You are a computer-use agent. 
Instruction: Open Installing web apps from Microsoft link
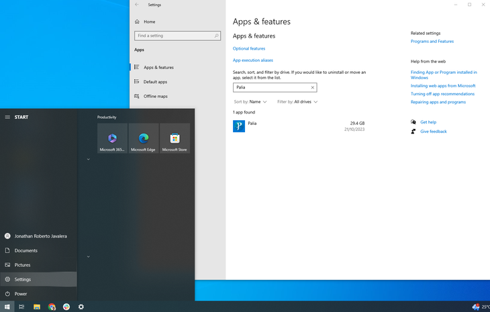[443, 86]
